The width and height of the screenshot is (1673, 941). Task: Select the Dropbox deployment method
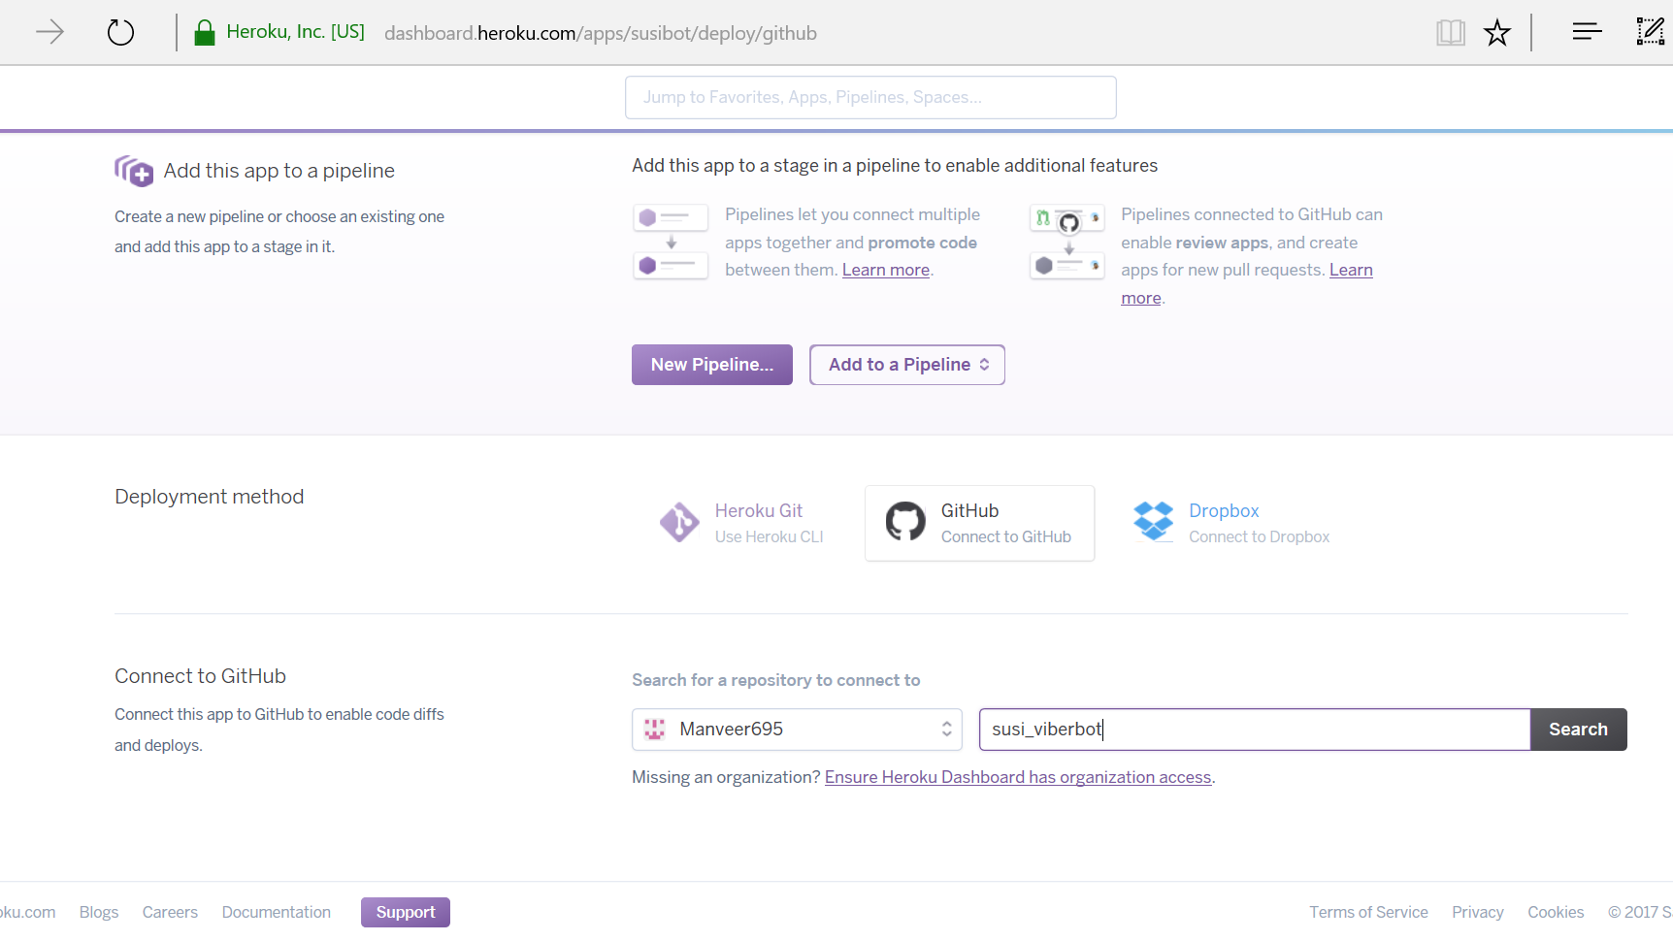(1231, 523)
